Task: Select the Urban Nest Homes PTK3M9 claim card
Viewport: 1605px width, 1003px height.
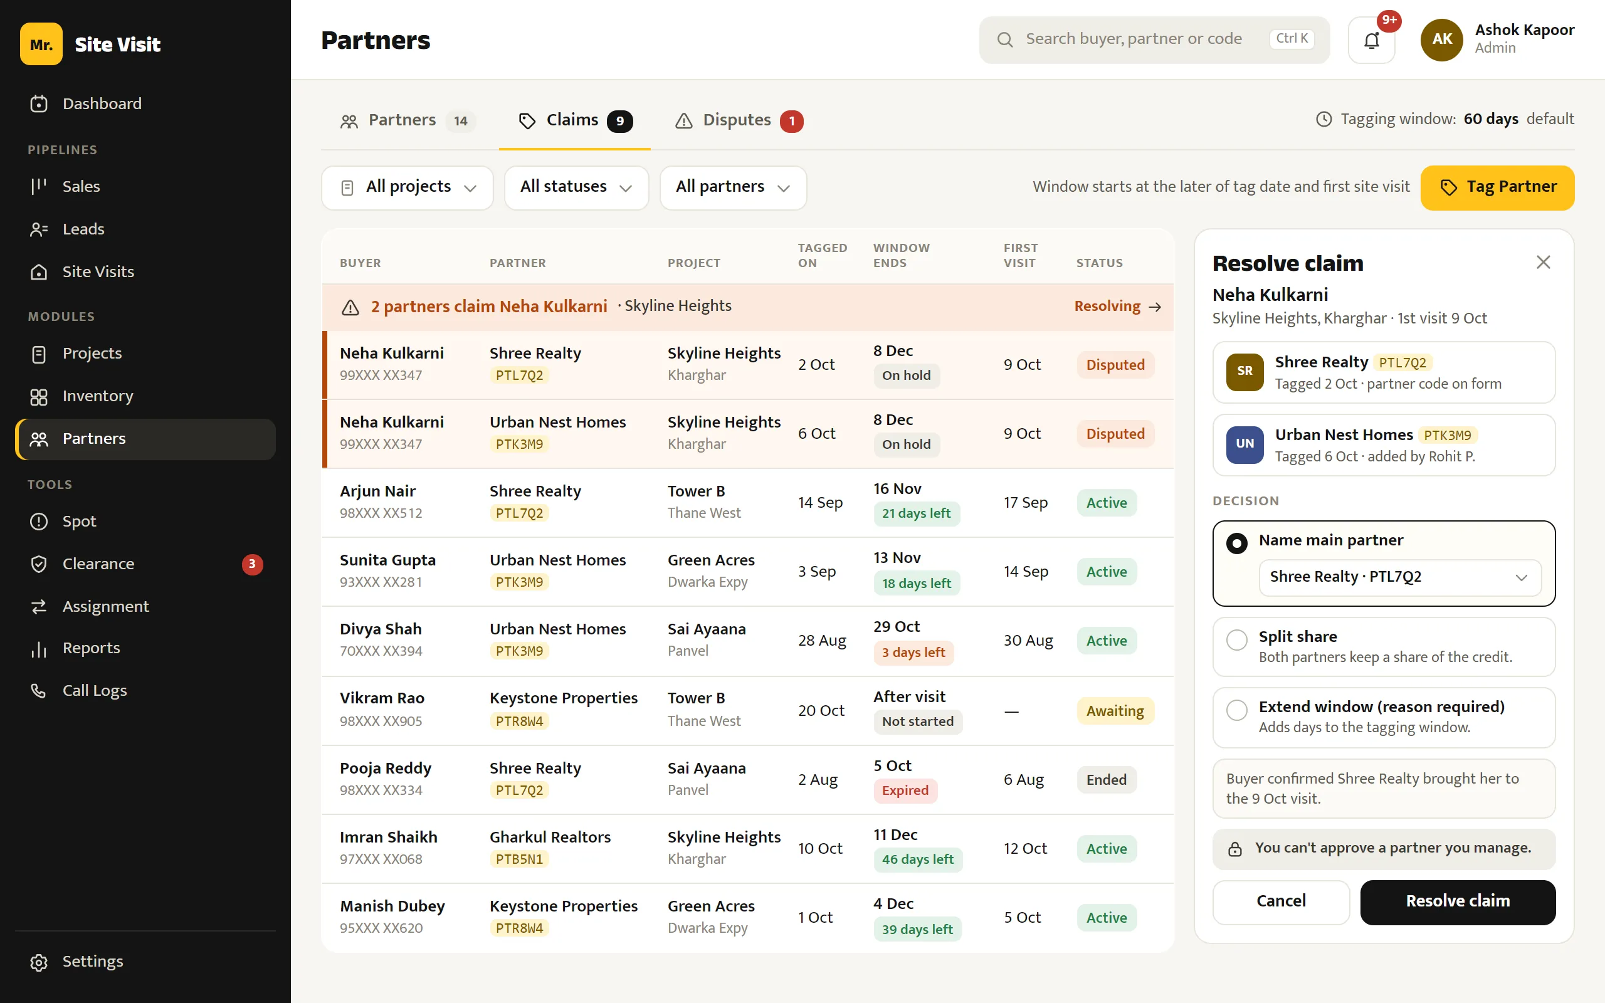Action: [1384, 445]
